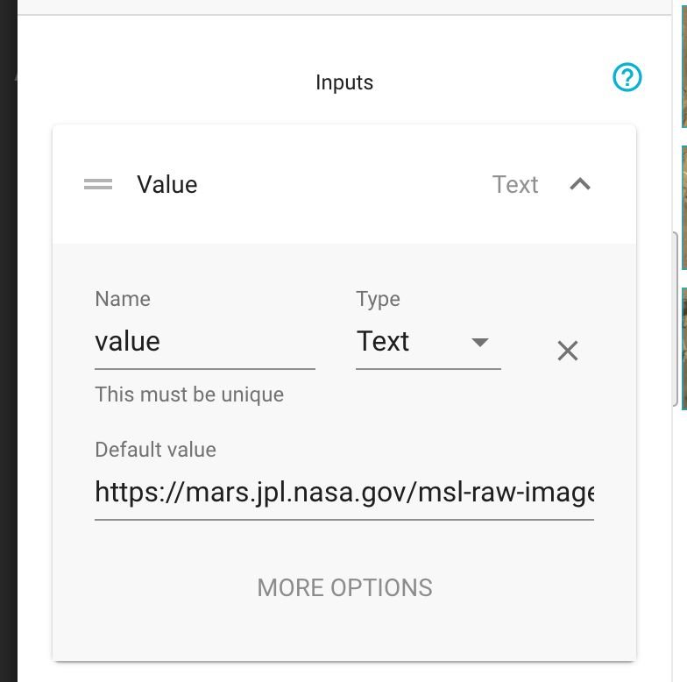Click the "This must be unique" helper text
The width and height of the screenshot is (687, 682).
click(189, 394)
